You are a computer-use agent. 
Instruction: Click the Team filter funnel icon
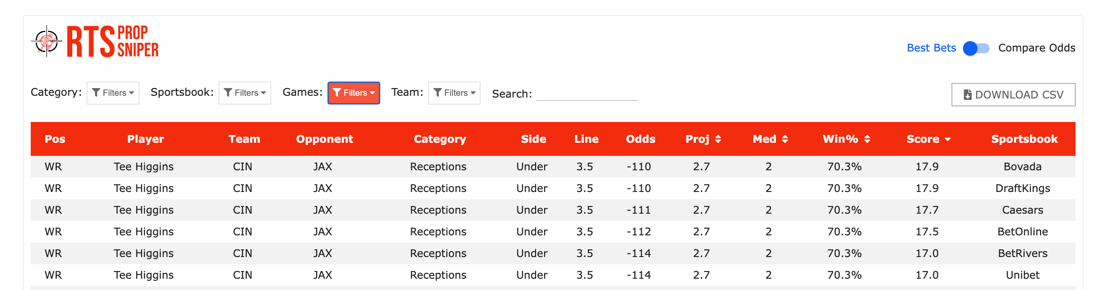[x=437, y=93]
